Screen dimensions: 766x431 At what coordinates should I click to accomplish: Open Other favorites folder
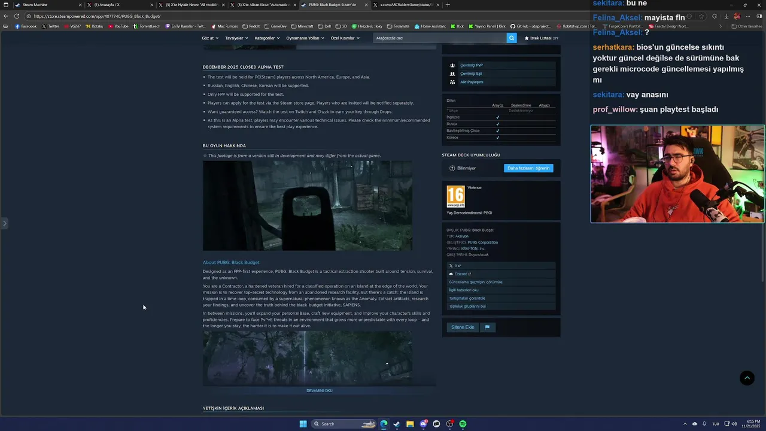click(747, 26)
